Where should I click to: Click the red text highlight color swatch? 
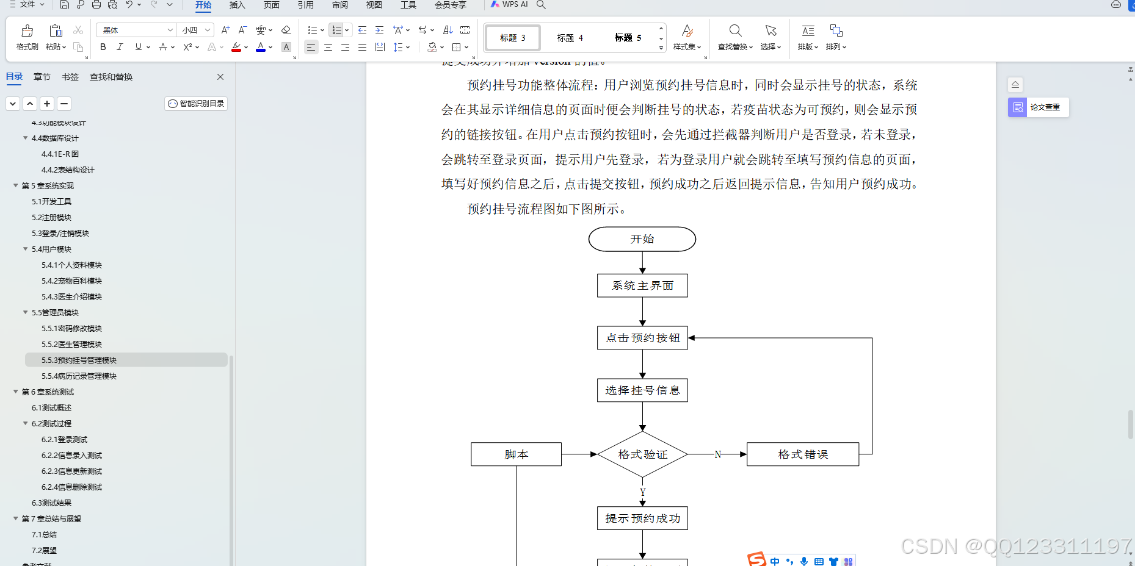tap(236, 48)
